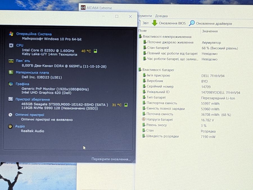
Task: Select the Тип батареї row icon
Action: (x=144, y=97)
